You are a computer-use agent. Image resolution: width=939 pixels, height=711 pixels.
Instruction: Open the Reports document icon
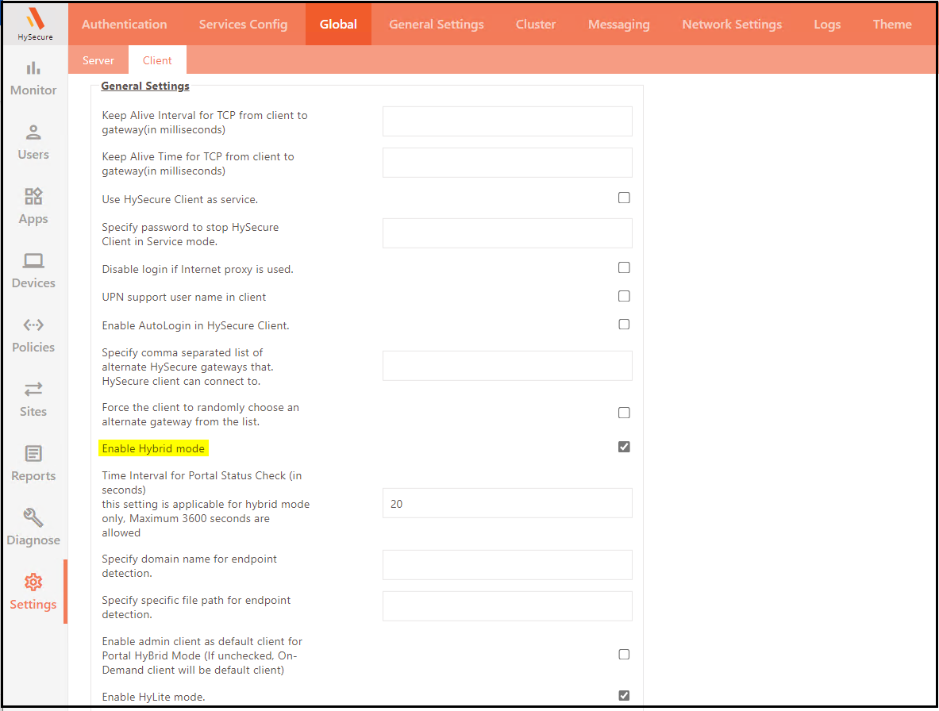[x=33, y=454]
